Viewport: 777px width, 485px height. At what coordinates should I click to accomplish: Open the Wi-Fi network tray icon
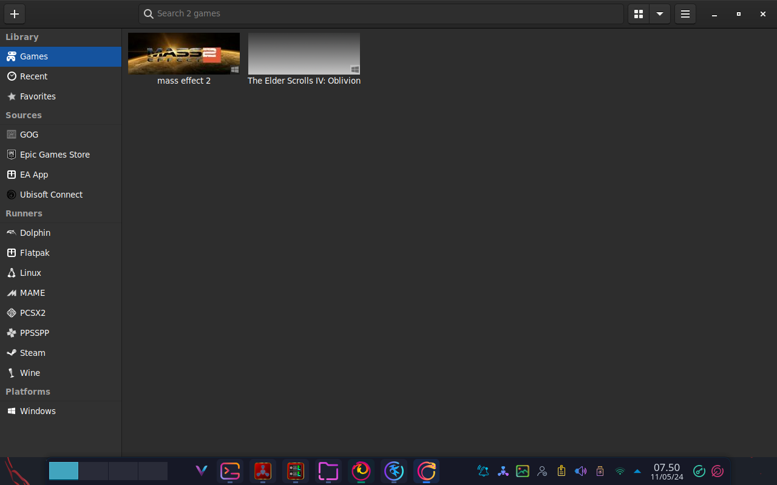(x=620, y=471)
